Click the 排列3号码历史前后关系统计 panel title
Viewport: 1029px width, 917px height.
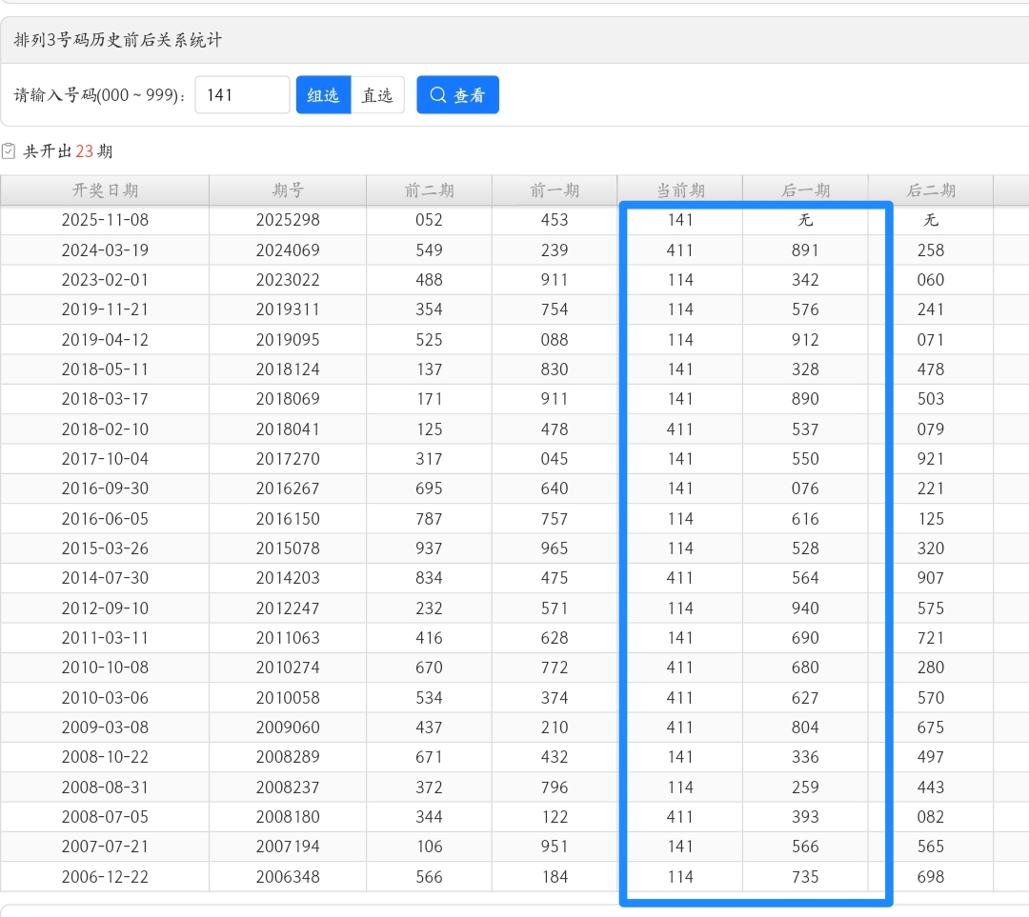pos(118,40)
